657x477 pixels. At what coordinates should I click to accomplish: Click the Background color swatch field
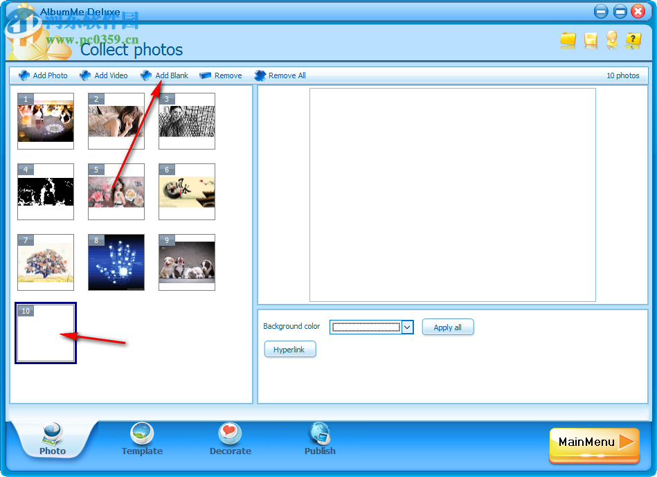(x=366, y=327)
